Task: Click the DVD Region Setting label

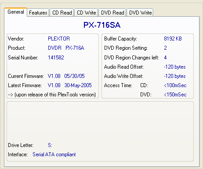Action: (126, 48)
